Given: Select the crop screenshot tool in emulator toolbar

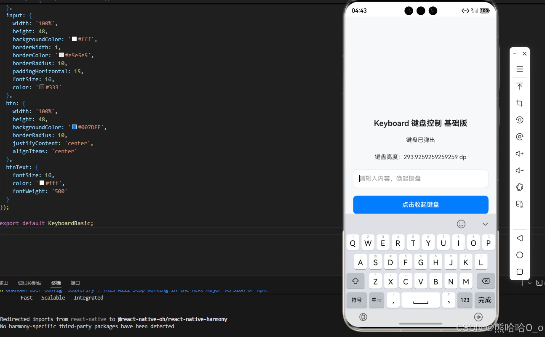Looking at the screenshot, I should (520, 103).
